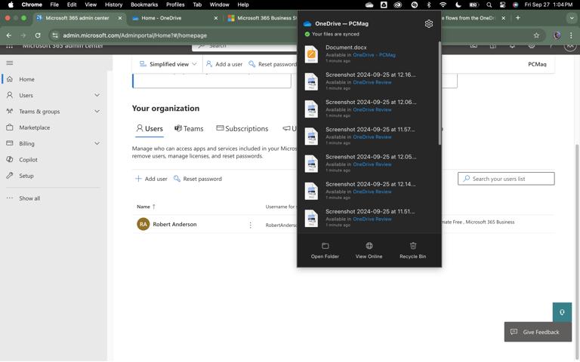The width and height of the screenshot is (580, 362).
Task: Click Give Feedback button
Action: tap(538, 332)
